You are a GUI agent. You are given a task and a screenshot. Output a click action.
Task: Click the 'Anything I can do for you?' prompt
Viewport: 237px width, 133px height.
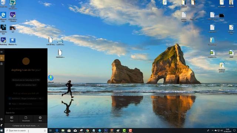[26, 70]
